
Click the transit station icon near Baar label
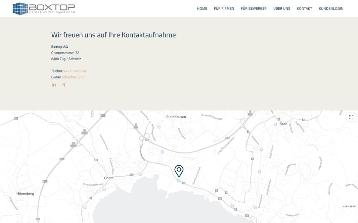275,124
